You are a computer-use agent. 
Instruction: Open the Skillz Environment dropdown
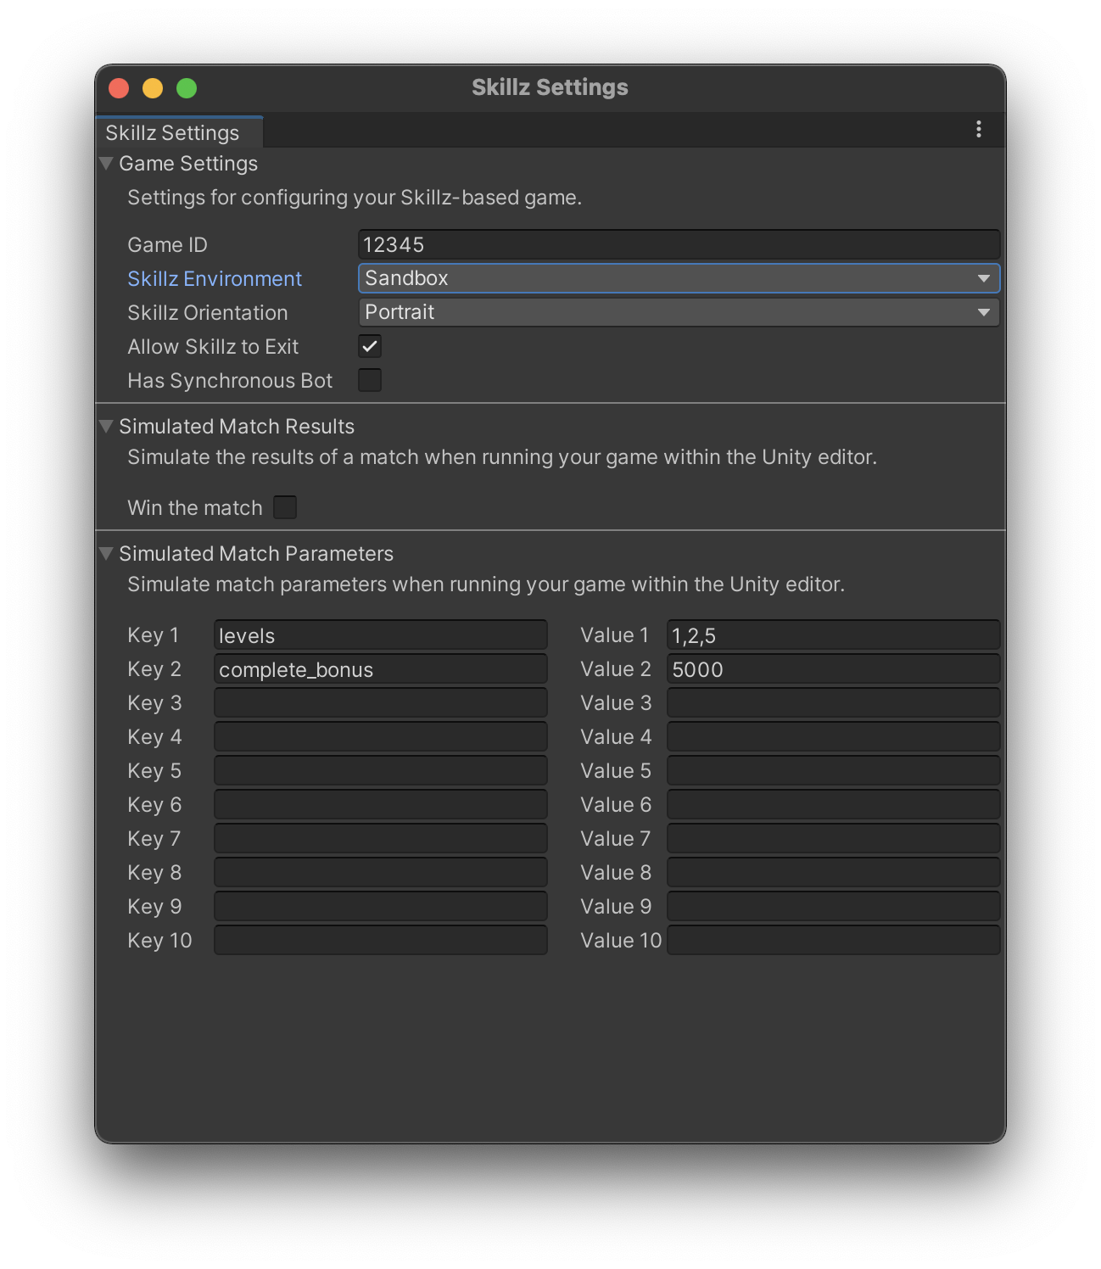click(x=679, y=278)
